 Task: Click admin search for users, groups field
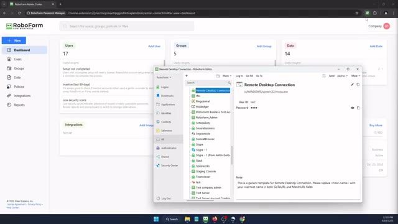[127, 26]
